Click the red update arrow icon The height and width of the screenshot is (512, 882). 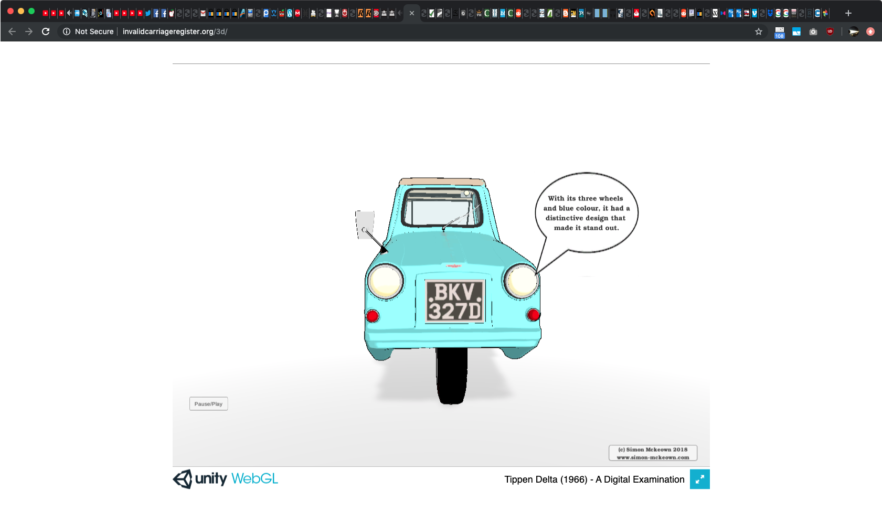[x=870, y=31]
